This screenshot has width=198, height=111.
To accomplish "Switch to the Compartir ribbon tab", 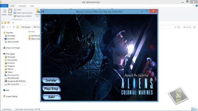I will coord(22,6).
